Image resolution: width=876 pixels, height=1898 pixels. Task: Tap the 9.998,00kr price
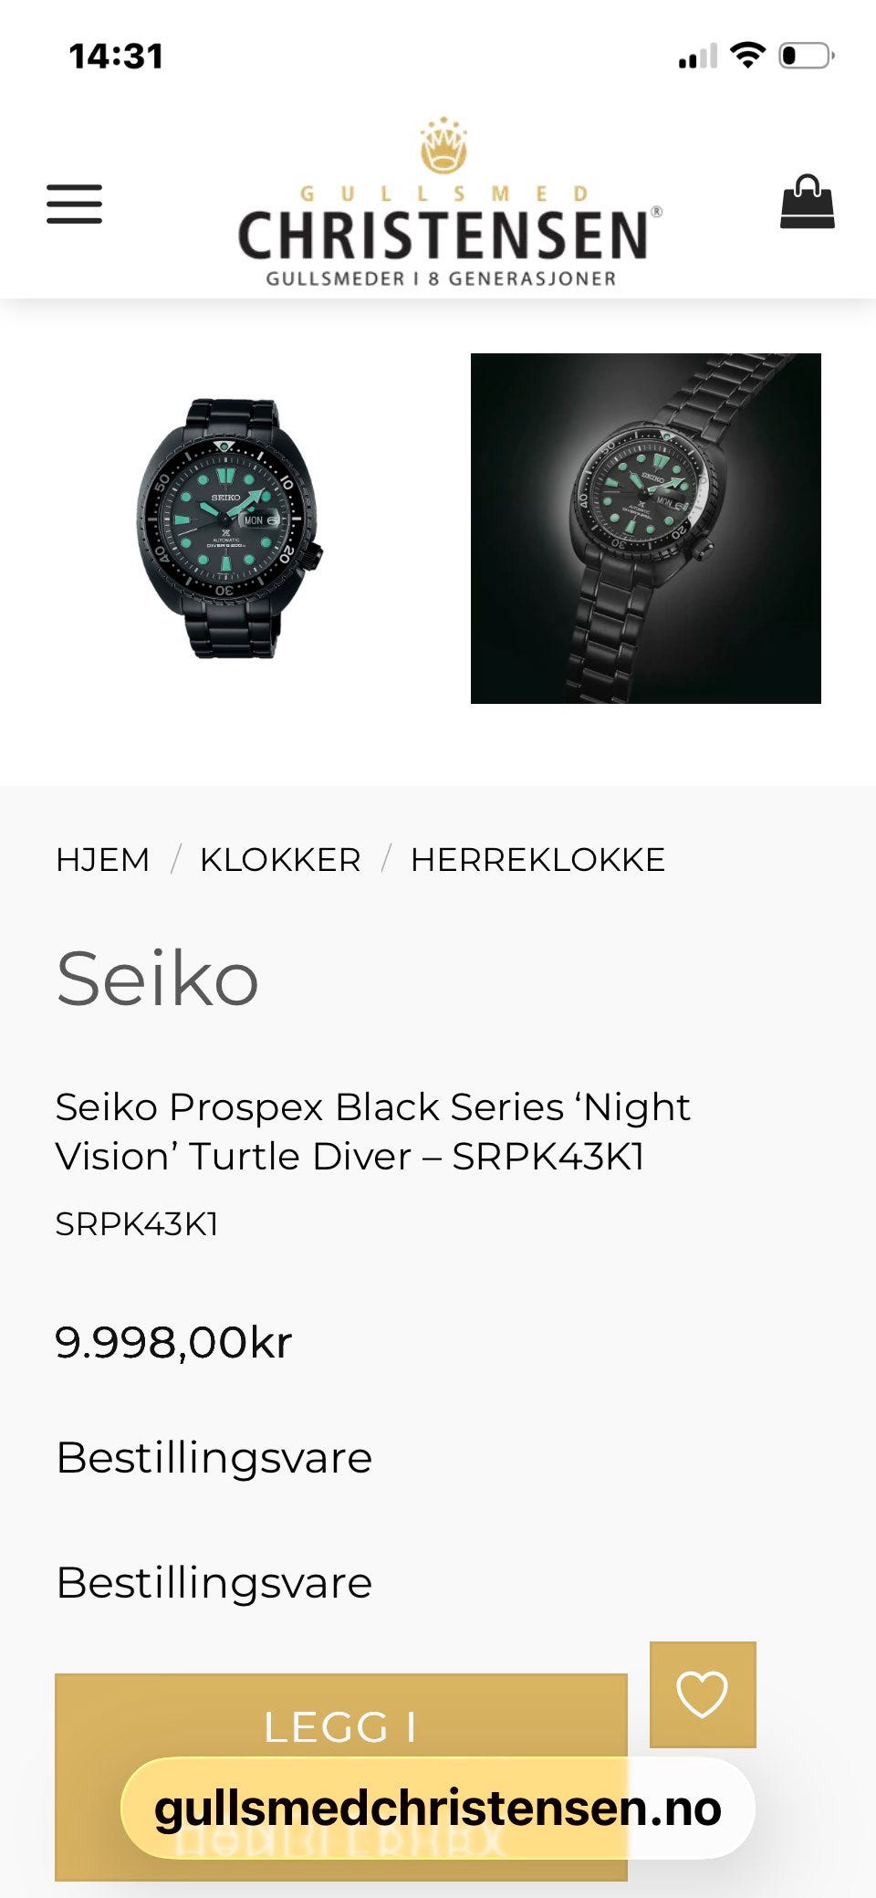[173, 1342]
